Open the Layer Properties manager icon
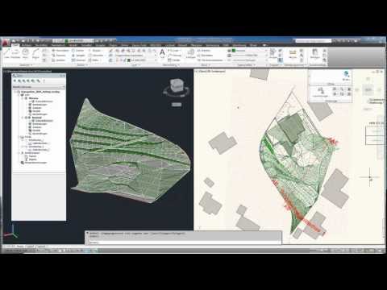The height and width of the screenshot is (290, 387). tap(110, 51)
